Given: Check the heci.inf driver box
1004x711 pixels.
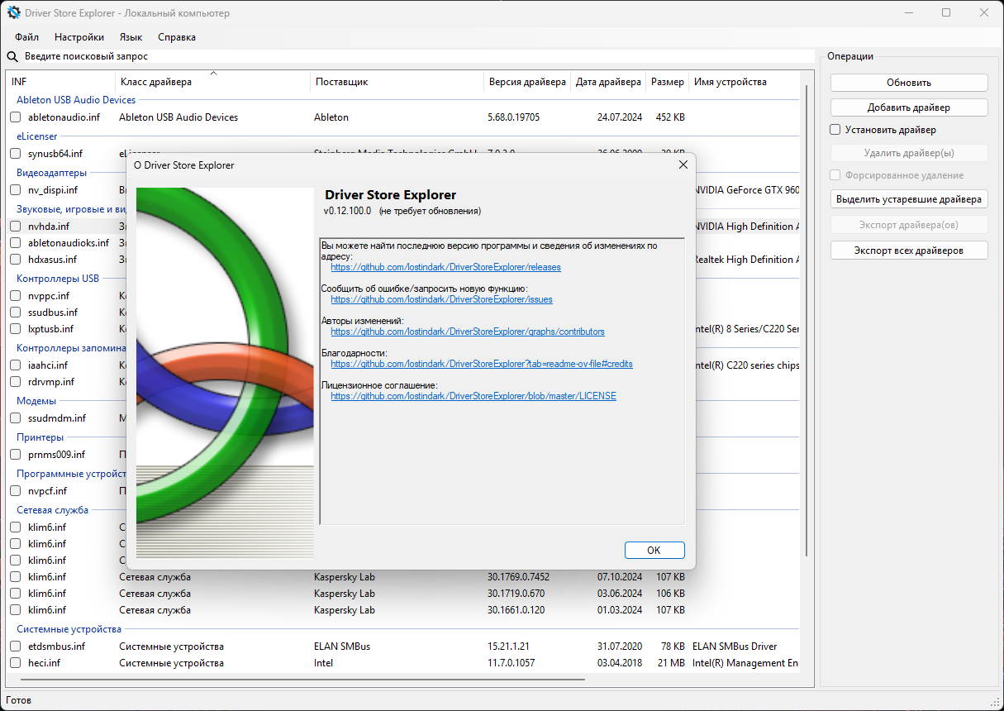Looking at the screenshot, I should (x=16, y=663).
